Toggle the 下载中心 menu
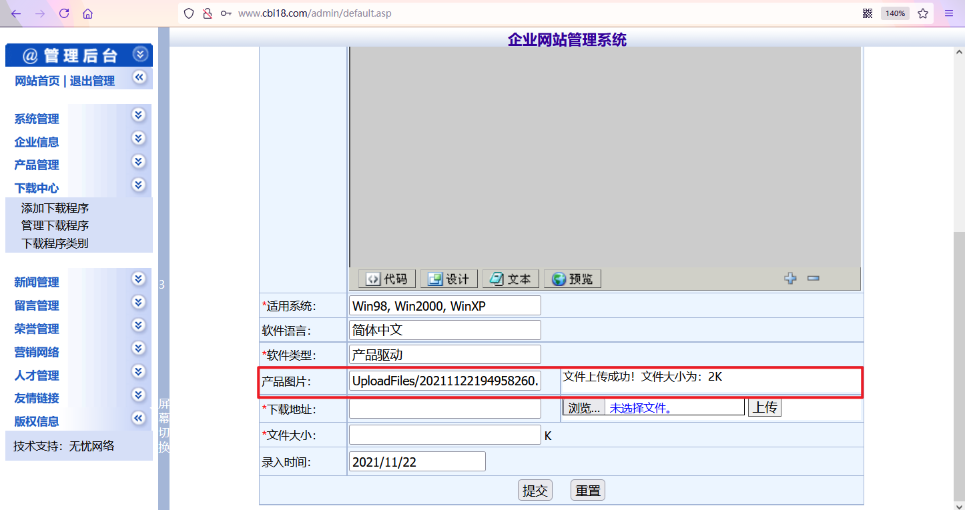This screenshot has height=510, width=965. (x=37, y=188)
